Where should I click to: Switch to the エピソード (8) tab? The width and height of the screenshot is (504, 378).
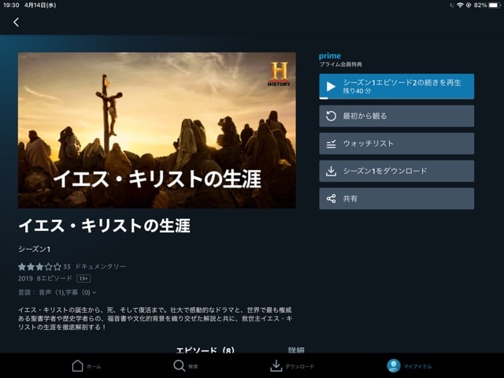click(205, 350)
